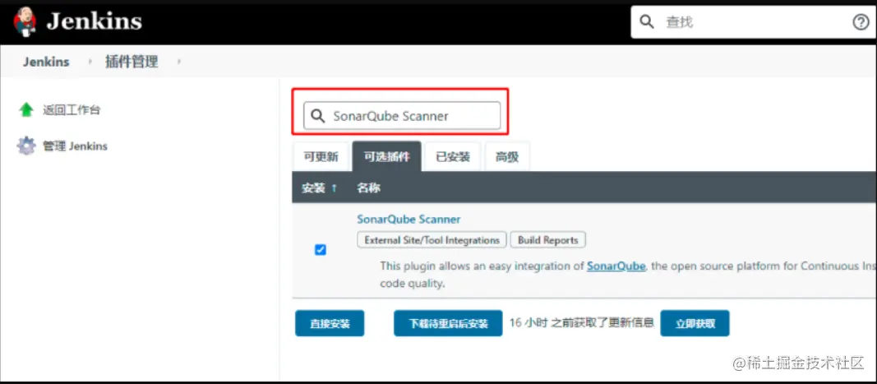Focus the SonarQube Scanner filter field
The height and width of the screenshot is (384, 877).
[x=402, y=116]
